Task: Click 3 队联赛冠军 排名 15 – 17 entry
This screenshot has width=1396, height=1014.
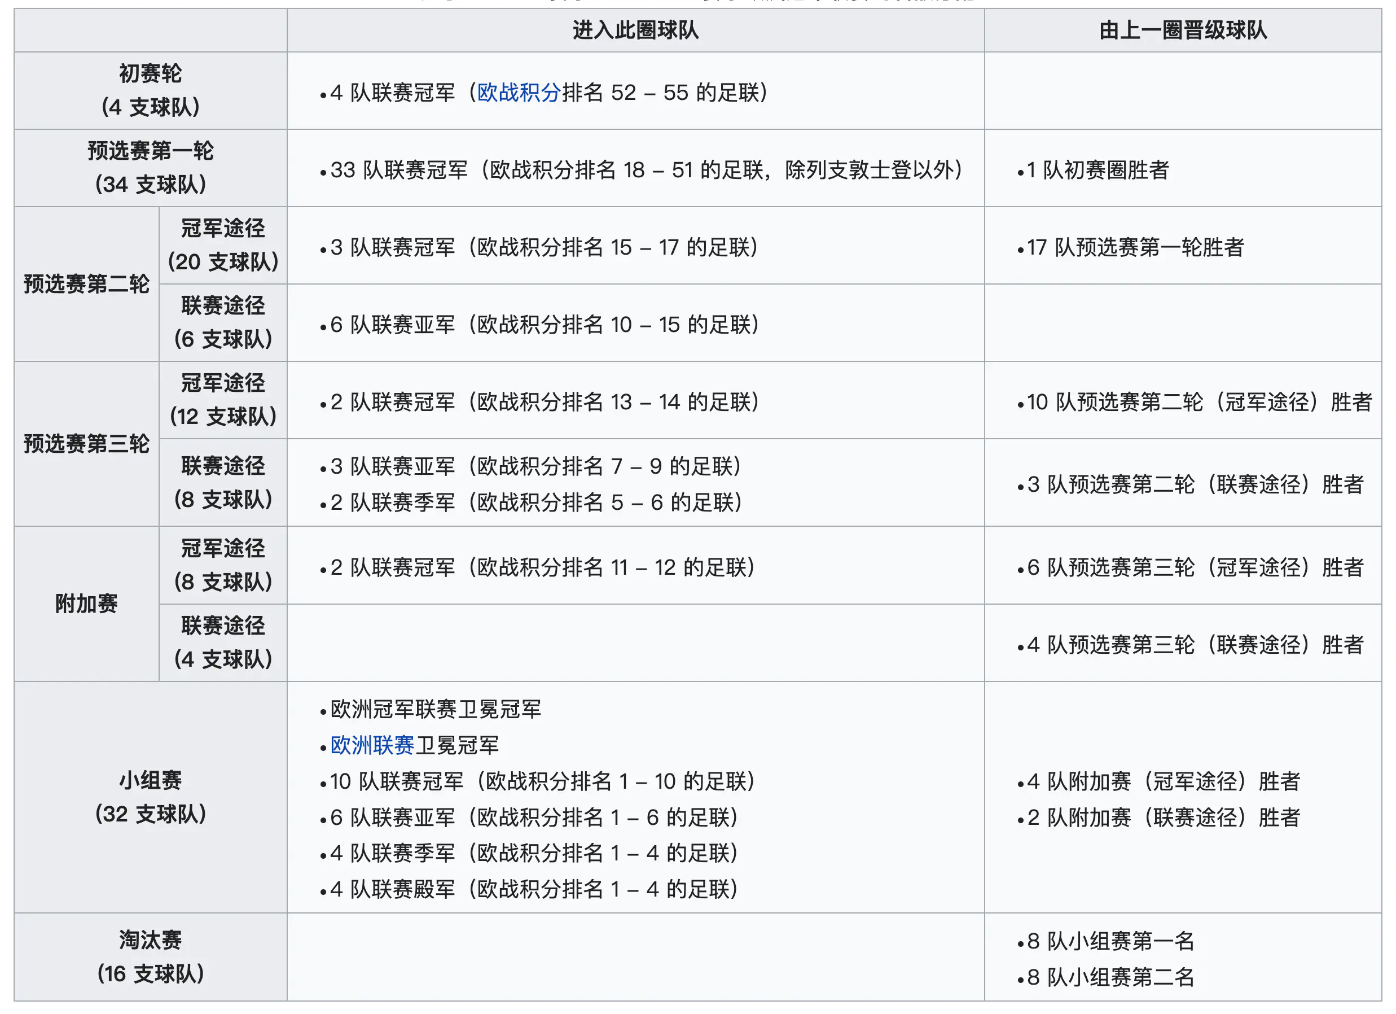Action: pos(543,247)
